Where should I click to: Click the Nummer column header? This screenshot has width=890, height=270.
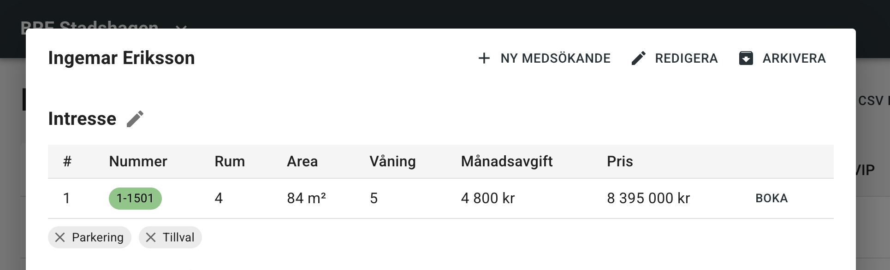(x=138, y=161)
